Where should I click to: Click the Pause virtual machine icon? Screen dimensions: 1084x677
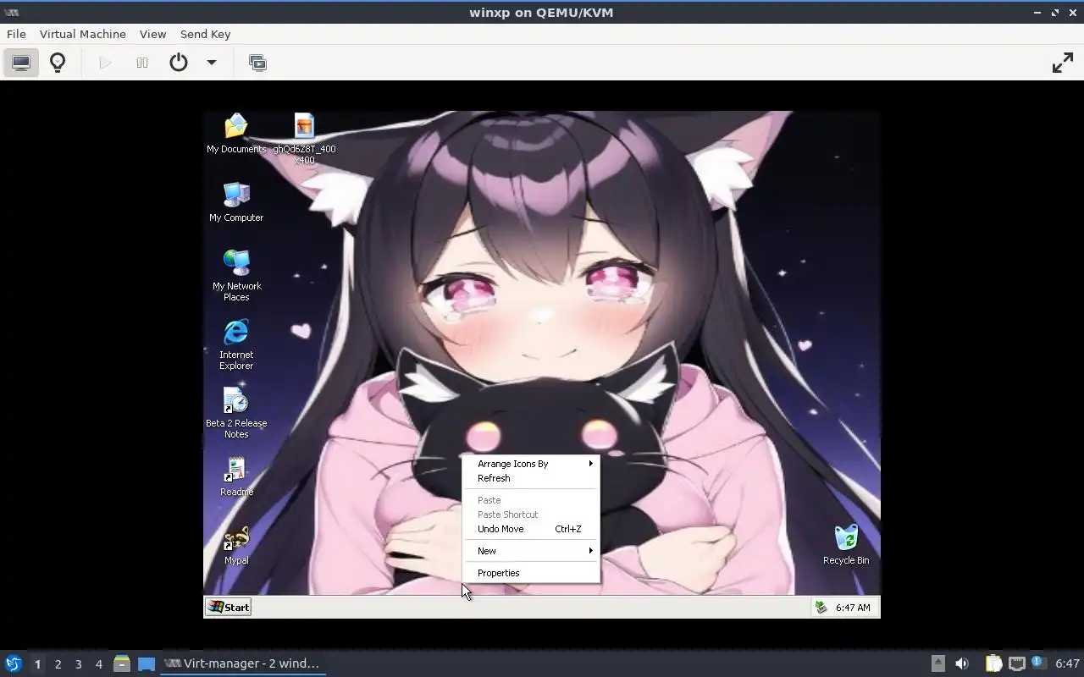(x=142, y=63)
